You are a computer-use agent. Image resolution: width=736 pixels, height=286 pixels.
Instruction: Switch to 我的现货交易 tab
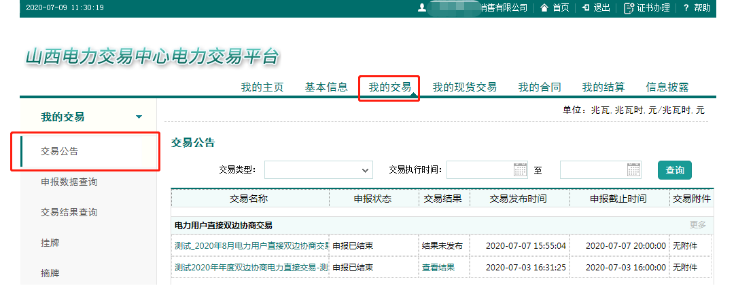(x=464, y=87)
